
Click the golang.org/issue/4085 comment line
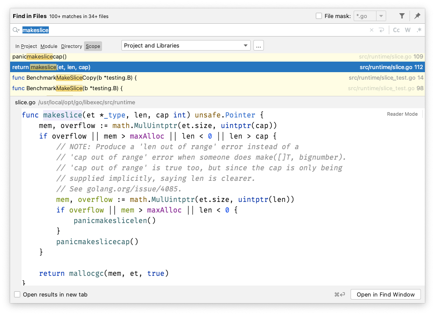[119, 189]
